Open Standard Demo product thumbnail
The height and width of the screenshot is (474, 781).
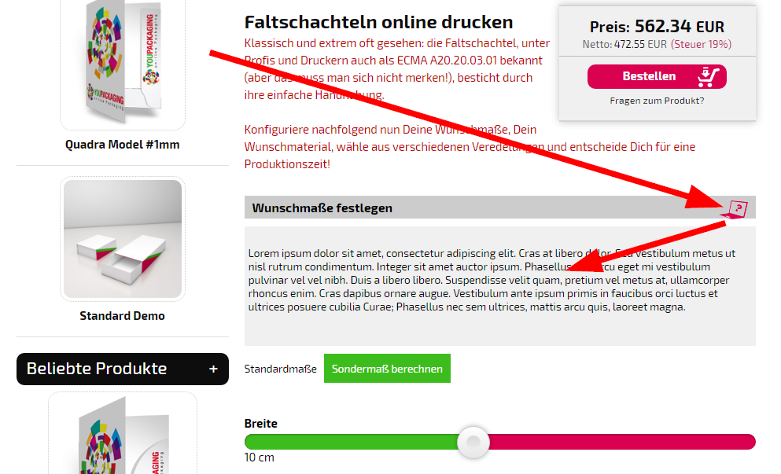[x=123, y=239]
